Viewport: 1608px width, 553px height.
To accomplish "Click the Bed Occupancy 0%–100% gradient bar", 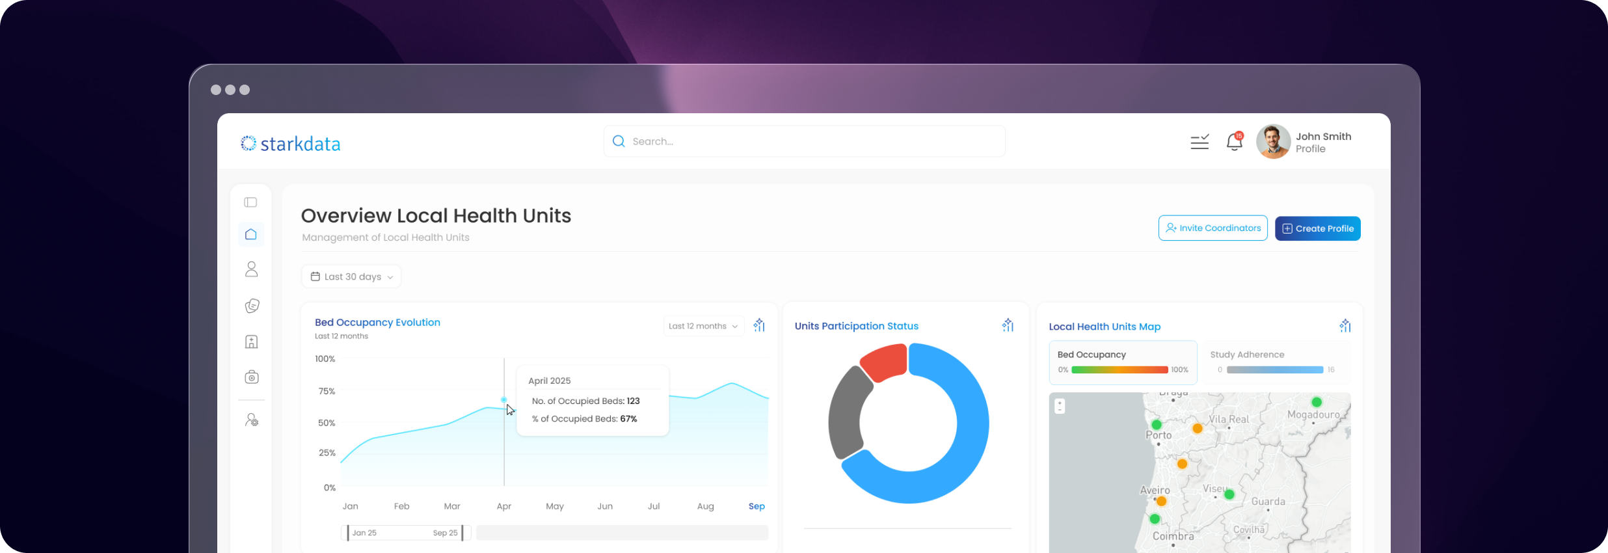I will pyautogui.click(x=1119, y=370).
